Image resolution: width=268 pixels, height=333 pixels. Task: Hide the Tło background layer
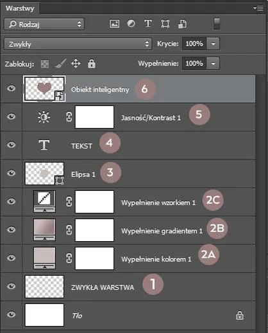tap(11, 314)
